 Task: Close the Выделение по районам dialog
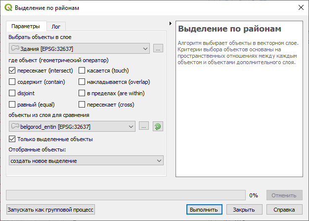coord(301,8)
